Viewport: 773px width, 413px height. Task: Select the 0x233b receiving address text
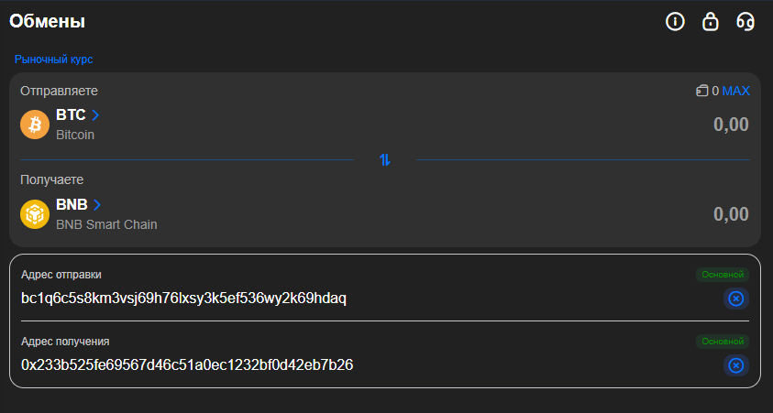pos(187,365)
